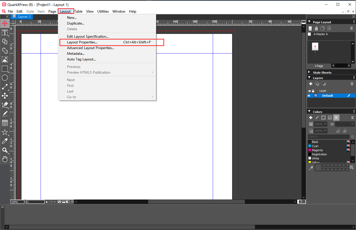This screenshot has width=356, height=230.
Task: Select the picture color mode button
Action: coord(330,118)
